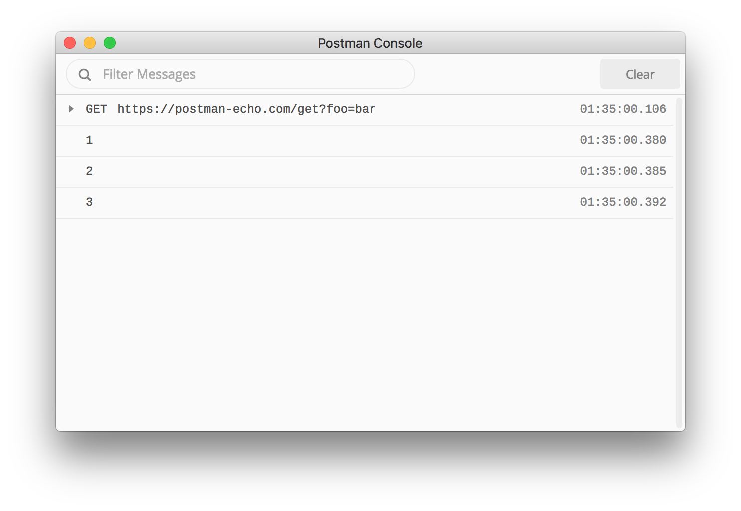Expand the GET request disclosure triangle
Image resolution: width=741 pixels, height=511 pixels.
(70, 109)
